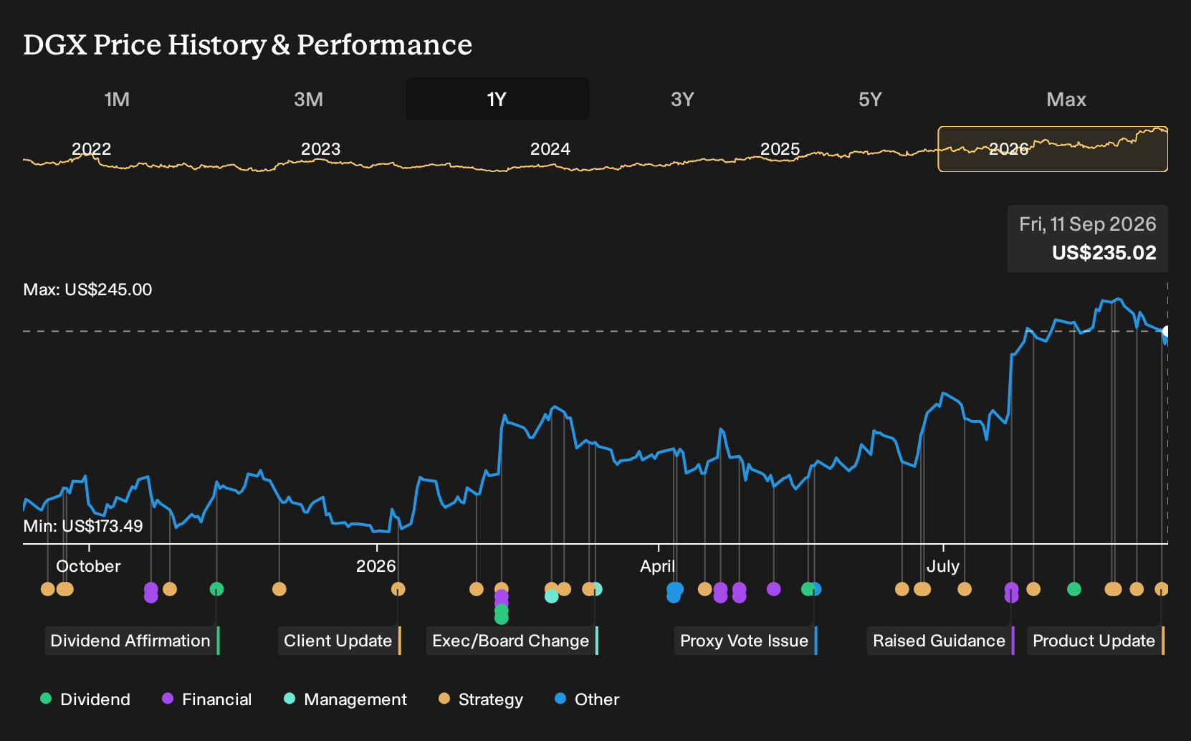Select the 1M time range tab
Viewport: 1191px width, 741px height.
click(x=117, y=99)
